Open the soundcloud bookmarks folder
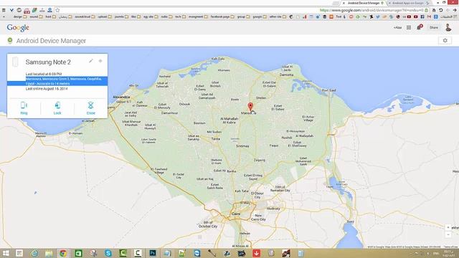Viewport: 459px width, 258px height. tap(85, 17)
